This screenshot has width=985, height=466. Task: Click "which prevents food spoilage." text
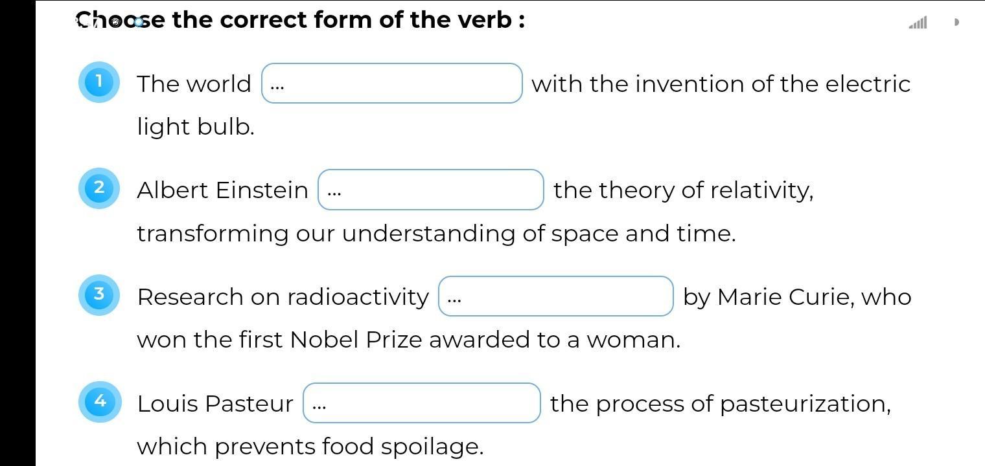(310, 447)
